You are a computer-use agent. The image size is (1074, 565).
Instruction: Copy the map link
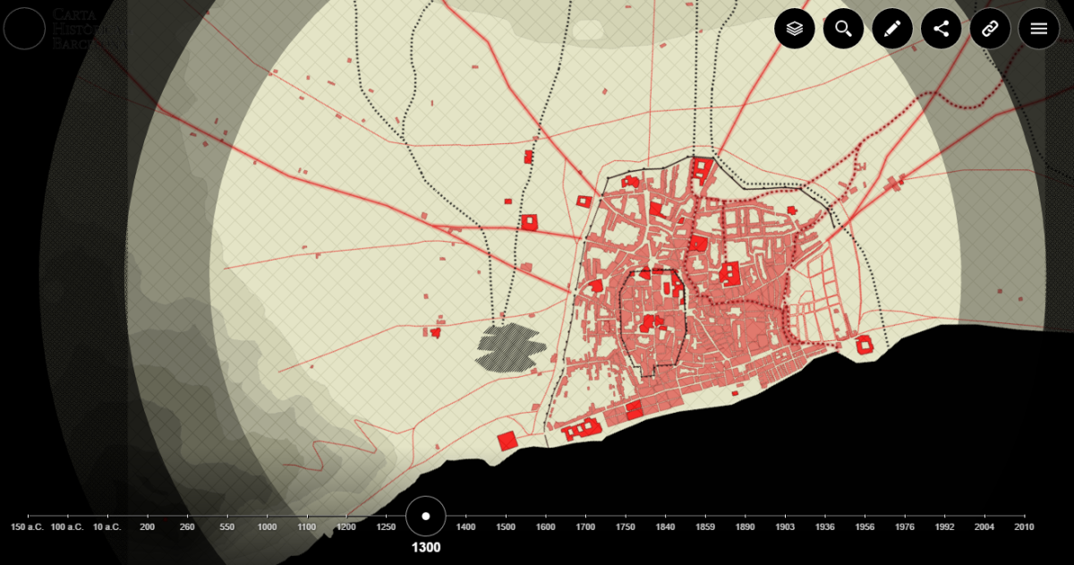coord(990,29)
